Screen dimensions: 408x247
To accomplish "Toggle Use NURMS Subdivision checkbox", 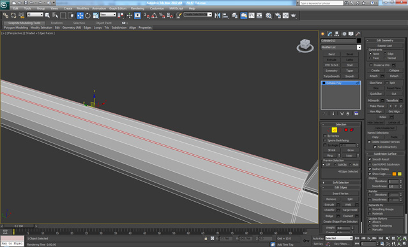I will coord(370,164).
